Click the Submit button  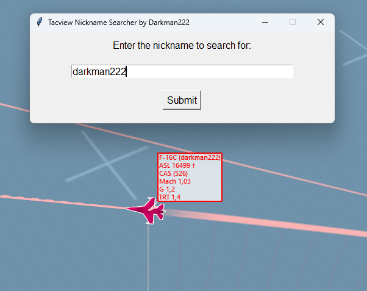182,100
